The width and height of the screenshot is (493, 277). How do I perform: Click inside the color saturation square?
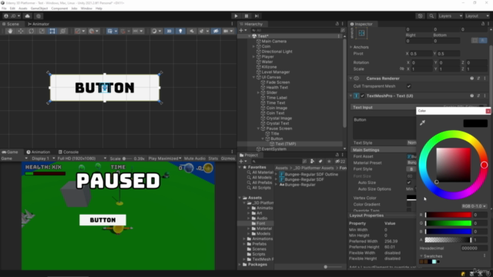pyautogui.click(x=454, y=165)
